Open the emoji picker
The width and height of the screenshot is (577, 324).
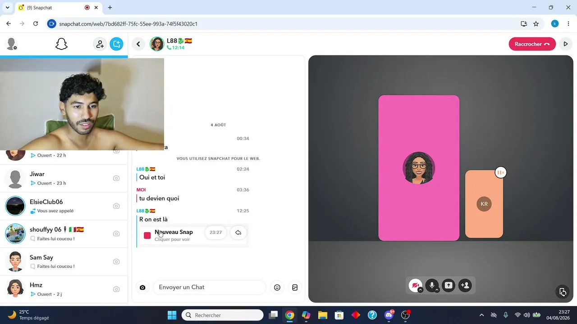tap(277, 288)
